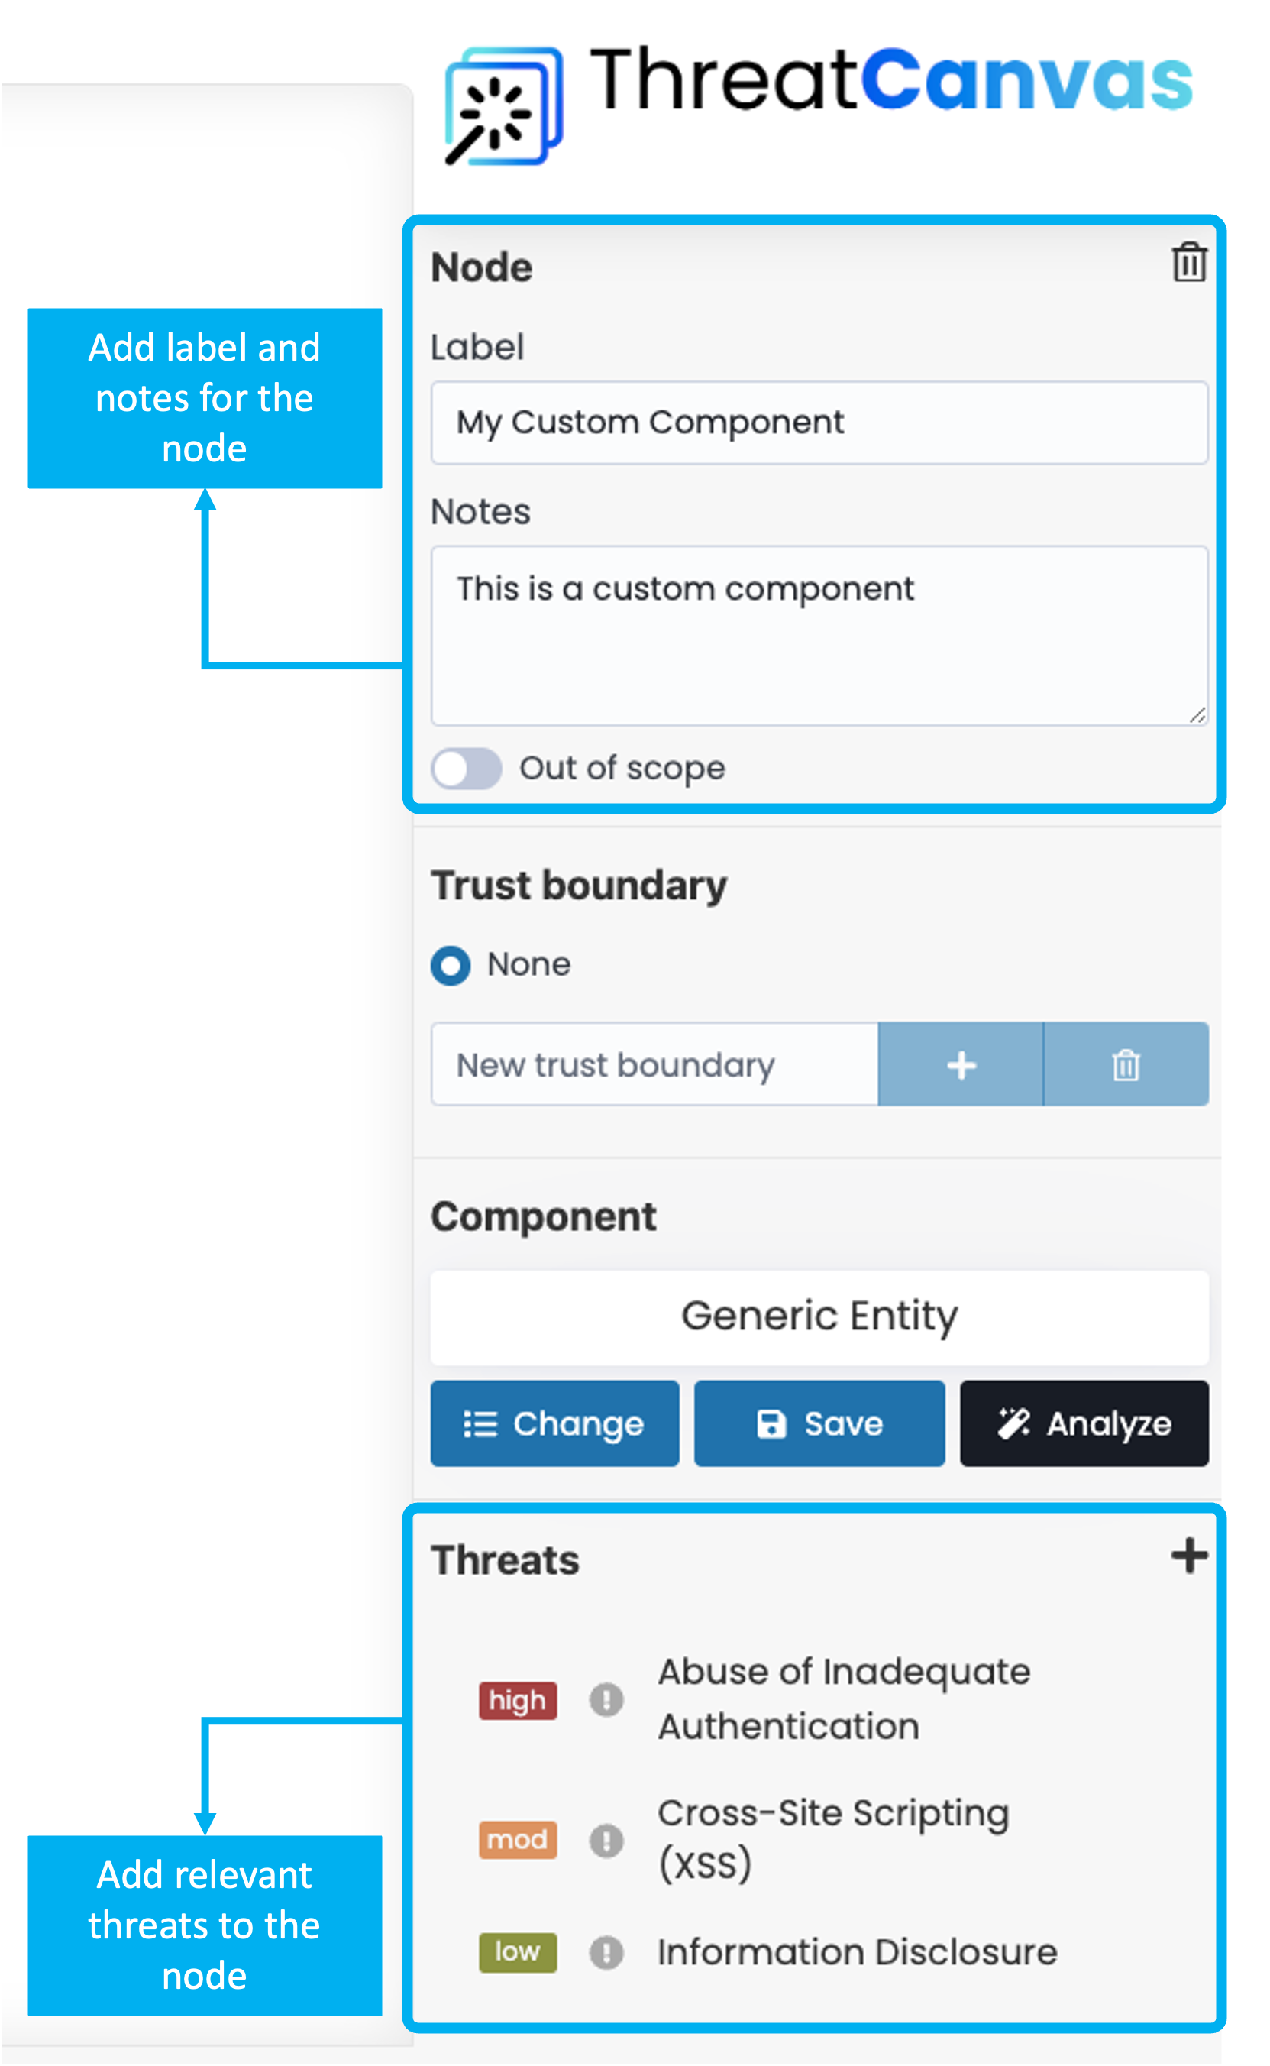The width and height of the screenshot is (1270, 2066).
Task: Click the delete trust boundary trash button
Action: [1126, 1064]
